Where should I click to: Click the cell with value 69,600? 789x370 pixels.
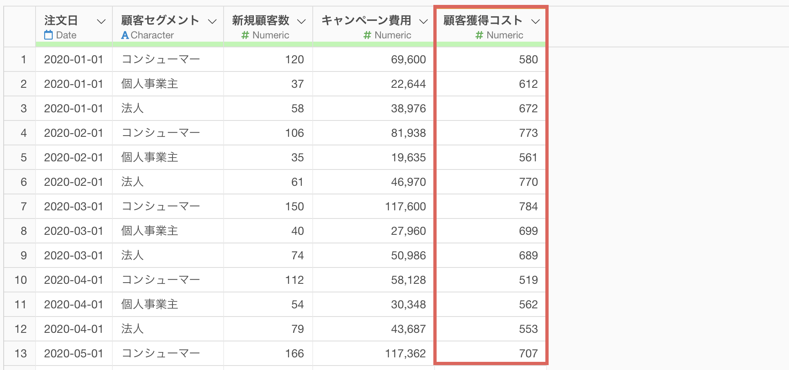point(408,60)
